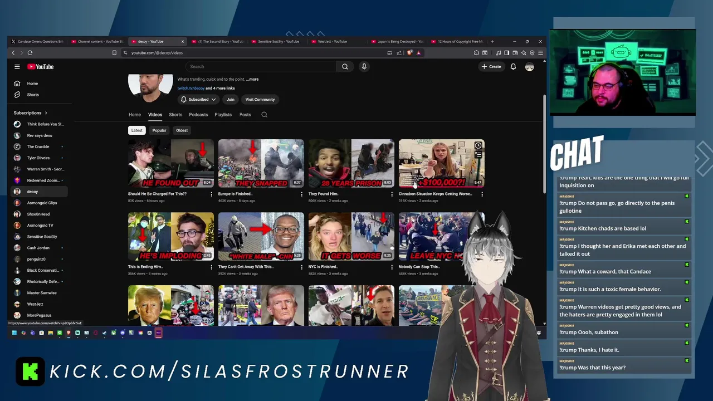
Task: Click the browser back arrow
Action: (13, 52)
